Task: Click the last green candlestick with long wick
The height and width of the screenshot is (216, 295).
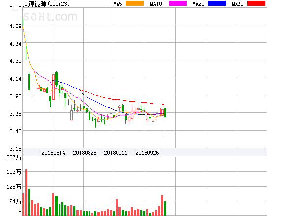Action: click(x=165, y=121)
